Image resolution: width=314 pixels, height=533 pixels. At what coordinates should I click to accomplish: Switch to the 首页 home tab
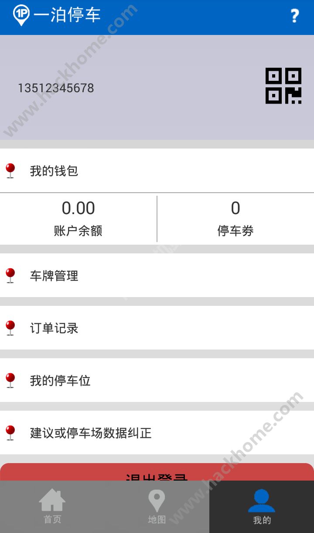coord(52,507)
